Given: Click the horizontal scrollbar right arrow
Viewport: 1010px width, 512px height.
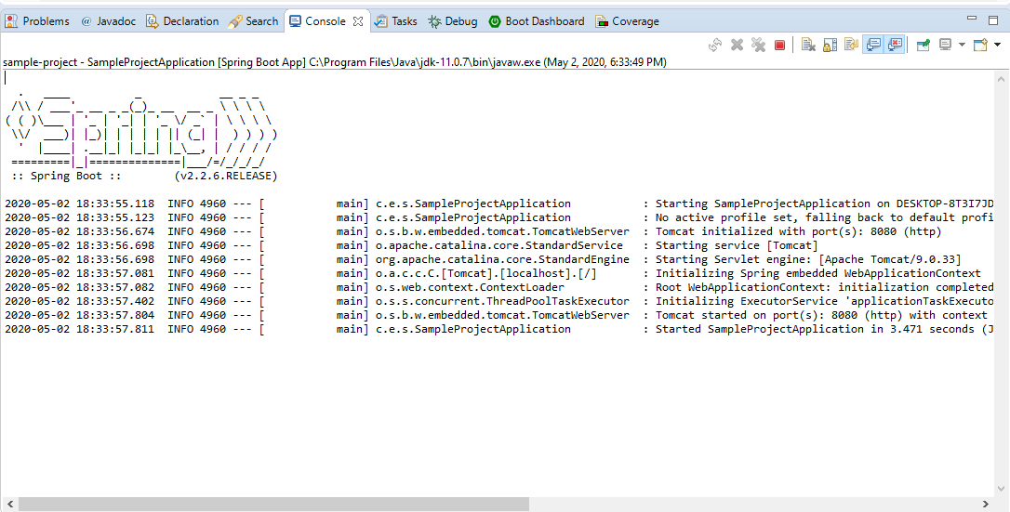Looking at the screenshot, I should pyautogui.click(x=986, y=504).
